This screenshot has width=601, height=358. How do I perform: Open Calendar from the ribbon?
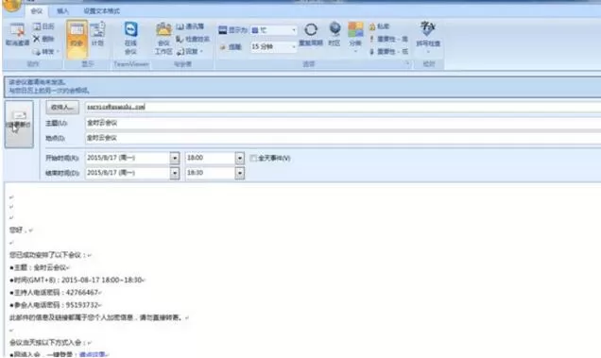pyautogui.click(x=43, y=26)
